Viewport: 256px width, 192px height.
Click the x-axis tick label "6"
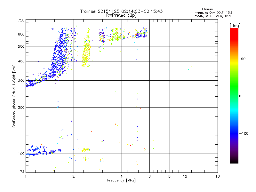[x=149, y=176]
